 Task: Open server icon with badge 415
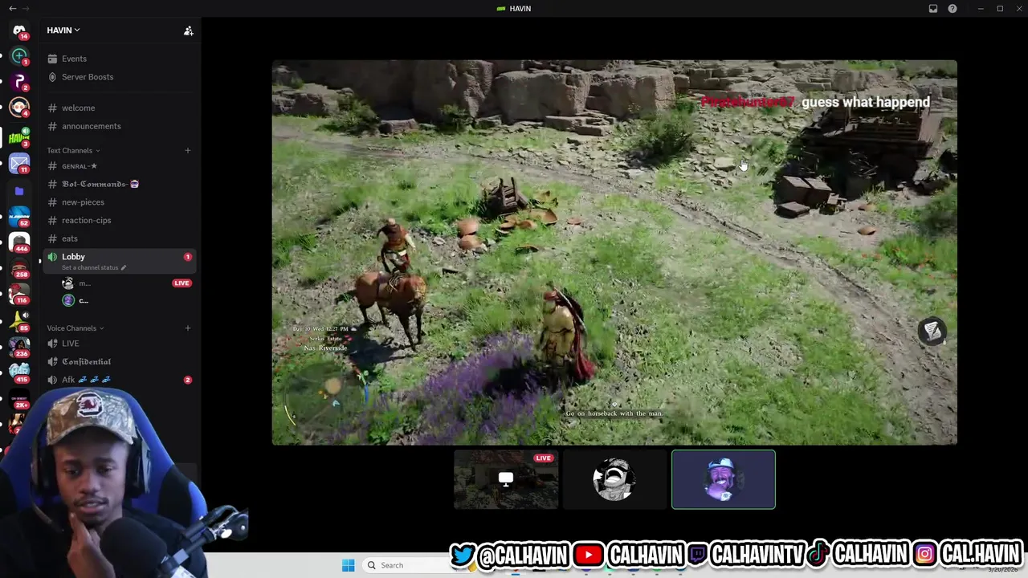tap(19, 372)
